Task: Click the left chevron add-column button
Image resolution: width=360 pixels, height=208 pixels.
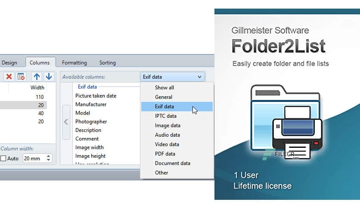Action: tap(66, 122)
